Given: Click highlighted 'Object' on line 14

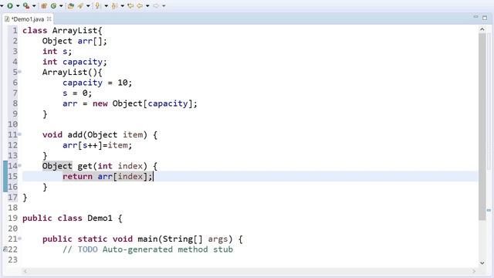Looking at the screenshot, I should click(x=57, y=166).
